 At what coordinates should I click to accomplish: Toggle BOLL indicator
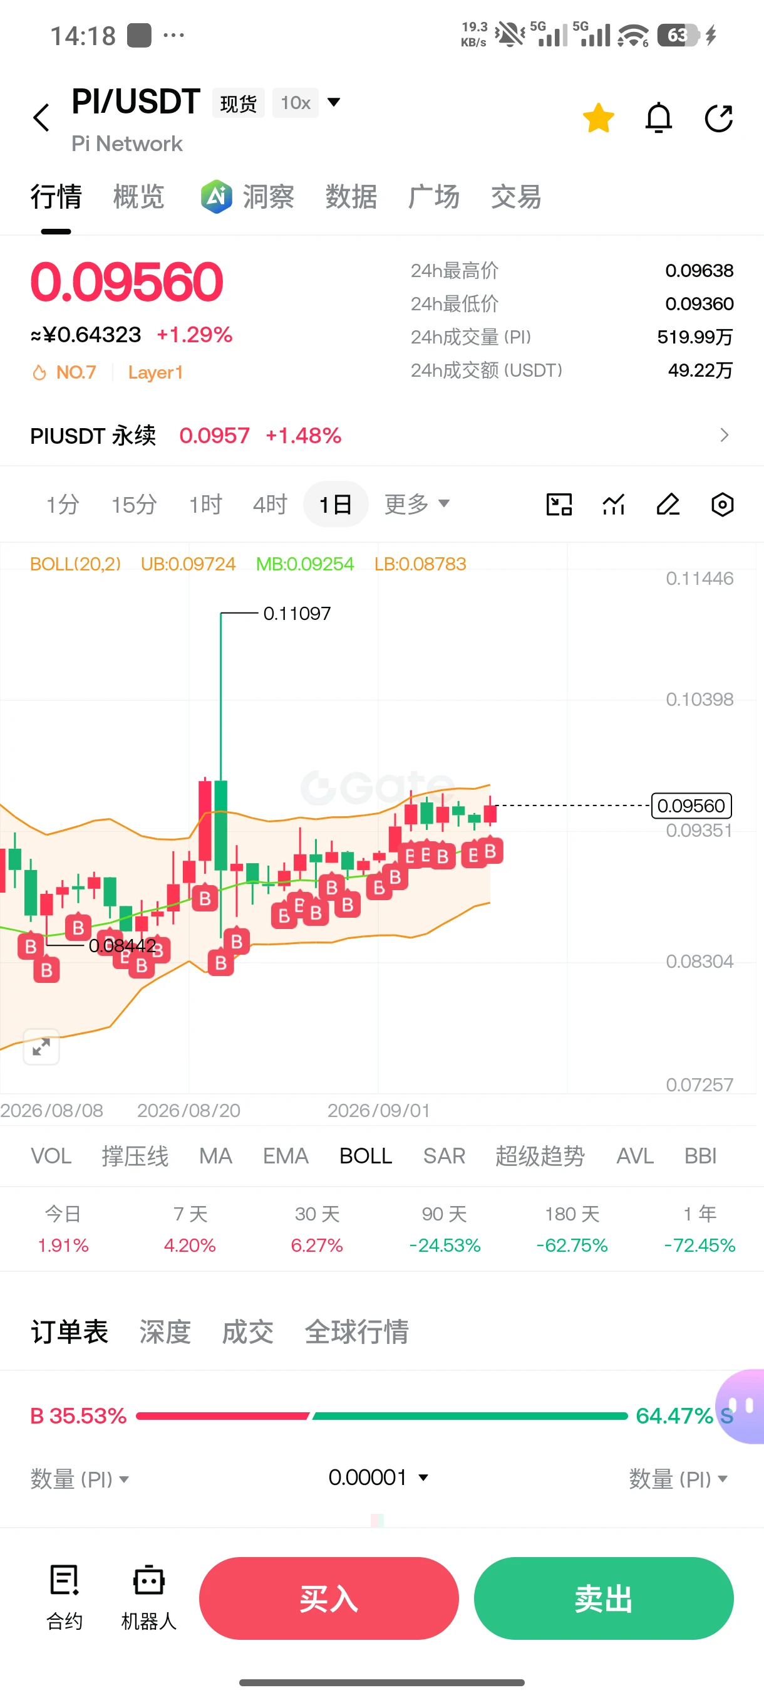pos(366,1156)
